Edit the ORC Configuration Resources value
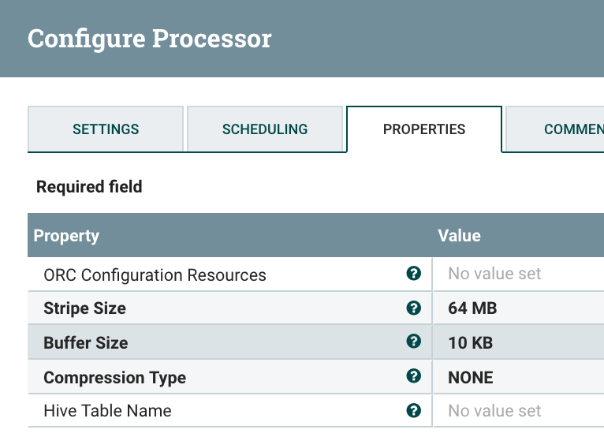 click(495, 274)
